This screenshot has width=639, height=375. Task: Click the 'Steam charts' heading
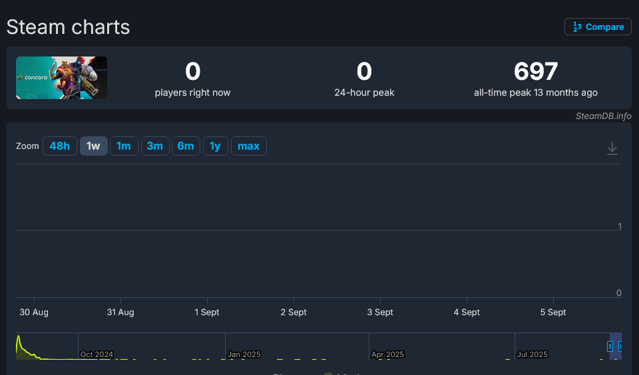point(68,27)
